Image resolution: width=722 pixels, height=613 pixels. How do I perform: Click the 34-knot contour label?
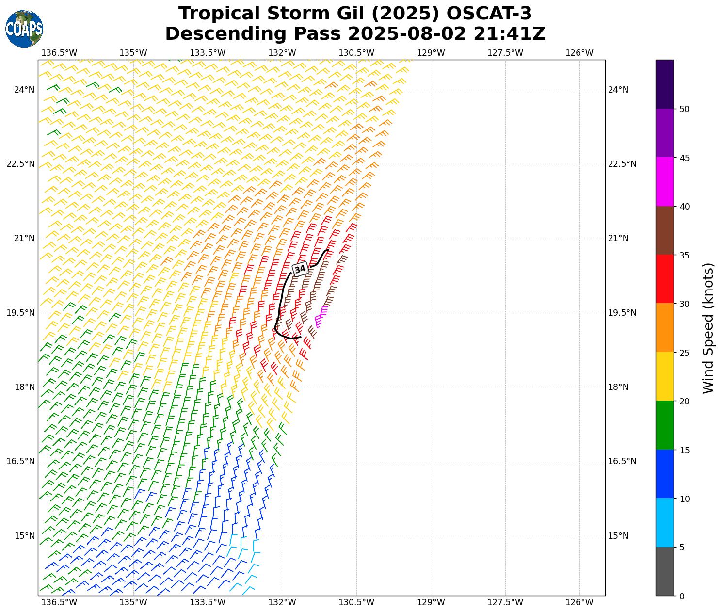click(300, 269)
